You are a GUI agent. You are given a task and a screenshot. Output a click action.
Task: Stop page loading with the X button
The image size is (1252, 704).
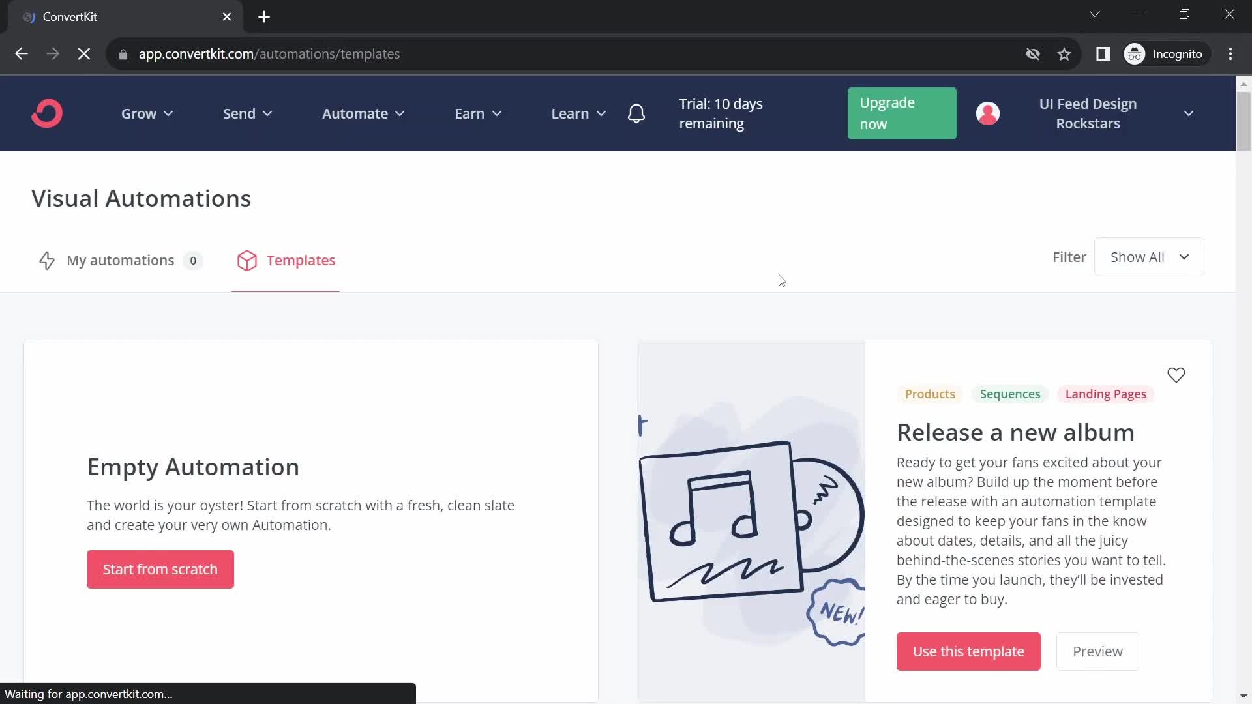click(84, 54)
